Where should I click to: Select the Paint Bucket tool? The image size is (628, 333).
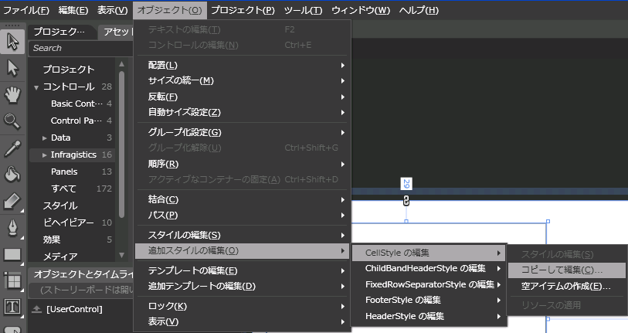point(12,174)
